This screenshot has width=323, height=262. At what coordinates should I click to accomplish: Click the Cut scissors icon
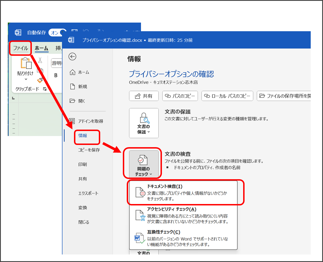tap(40, 60)
